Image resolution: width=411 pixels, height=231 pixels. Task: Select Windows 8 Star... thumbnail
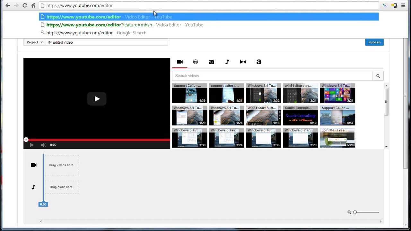[x=301, y=138]
